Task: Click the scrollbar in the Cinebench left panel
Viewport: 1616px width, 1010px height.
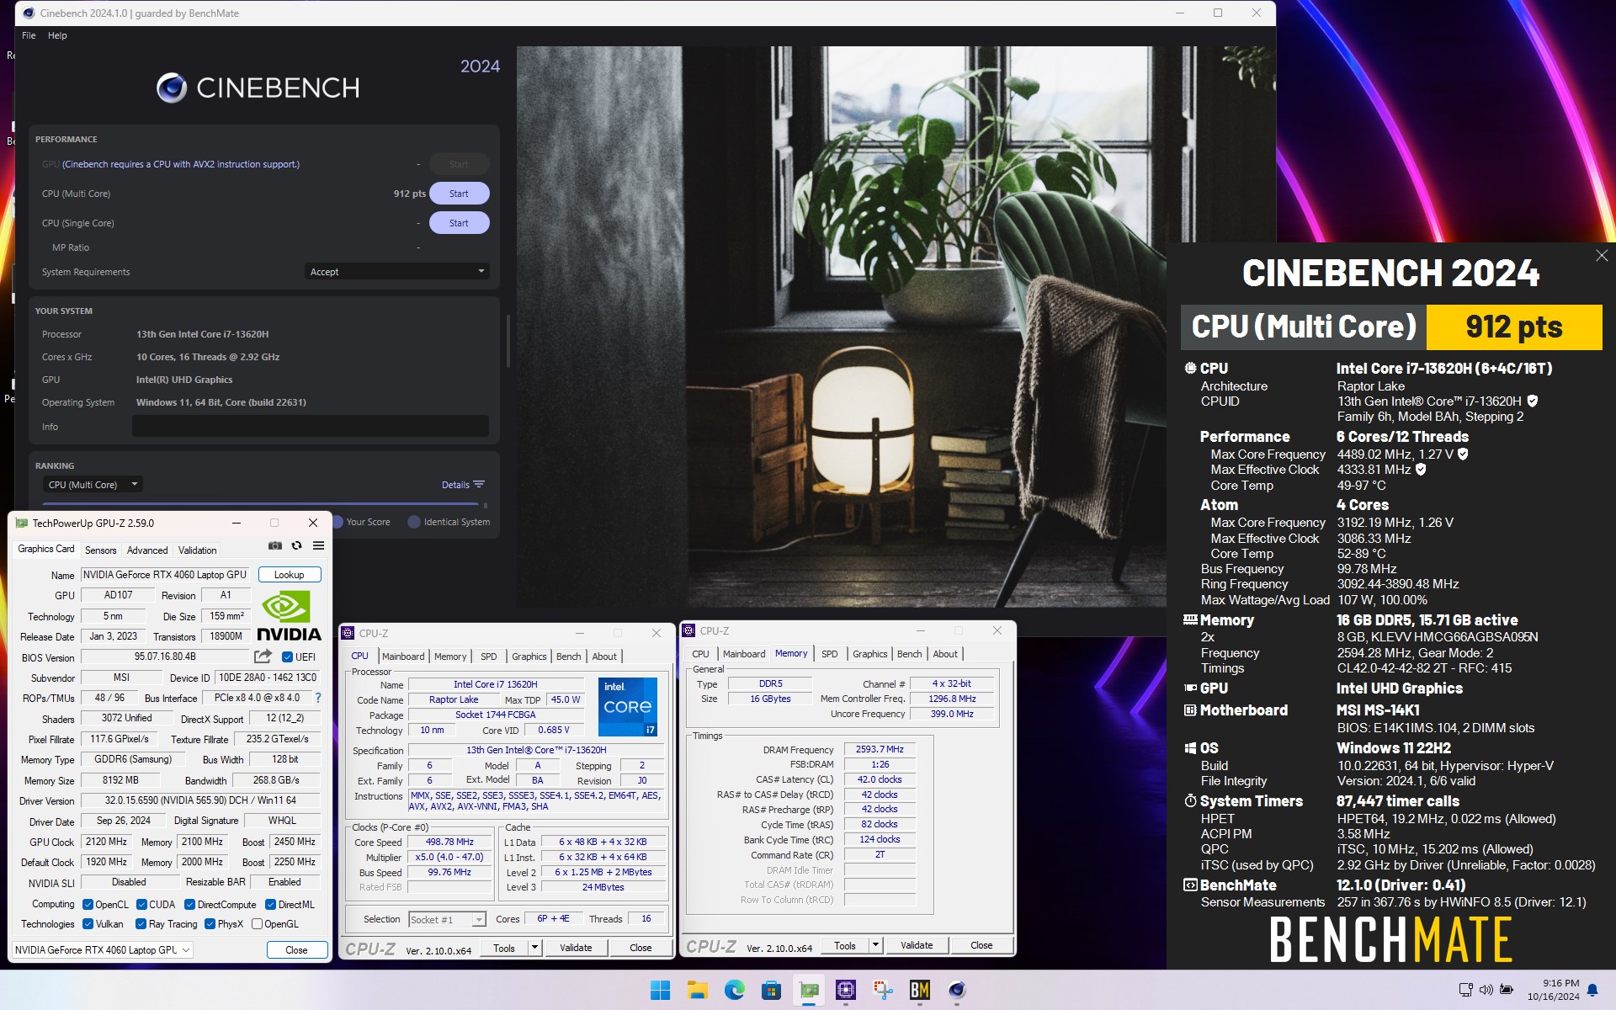Action: click(x=508, y=341)
